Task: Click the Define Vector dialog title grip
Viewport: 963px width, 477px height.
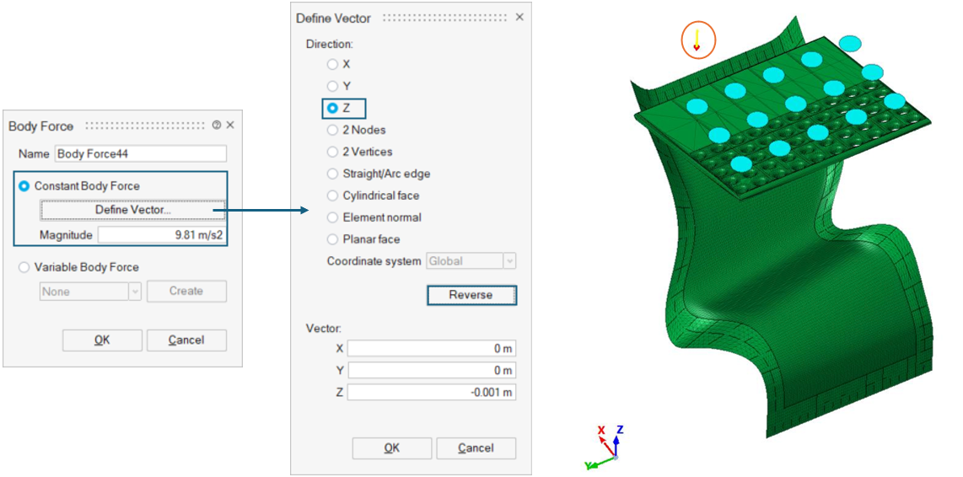Action: (445, 18)
